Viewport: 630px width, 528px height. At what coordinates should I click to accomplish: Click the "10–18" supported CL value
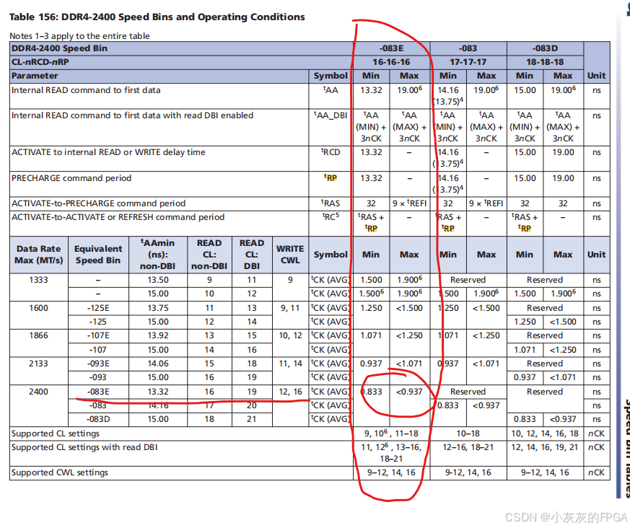click(468, 434)
